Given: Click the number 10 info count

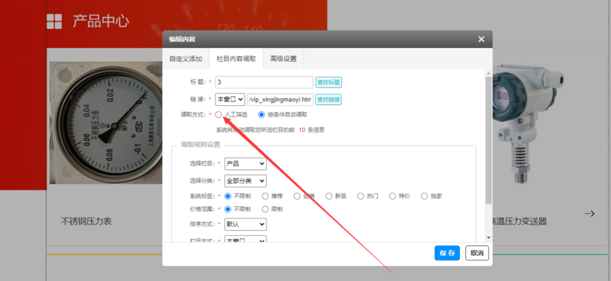Looking at the screenshot, I should click(x=302, y=130).
